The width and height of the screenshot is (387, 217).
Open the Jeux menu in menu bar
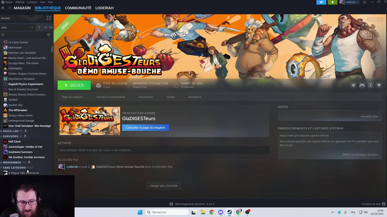[43, 2]
